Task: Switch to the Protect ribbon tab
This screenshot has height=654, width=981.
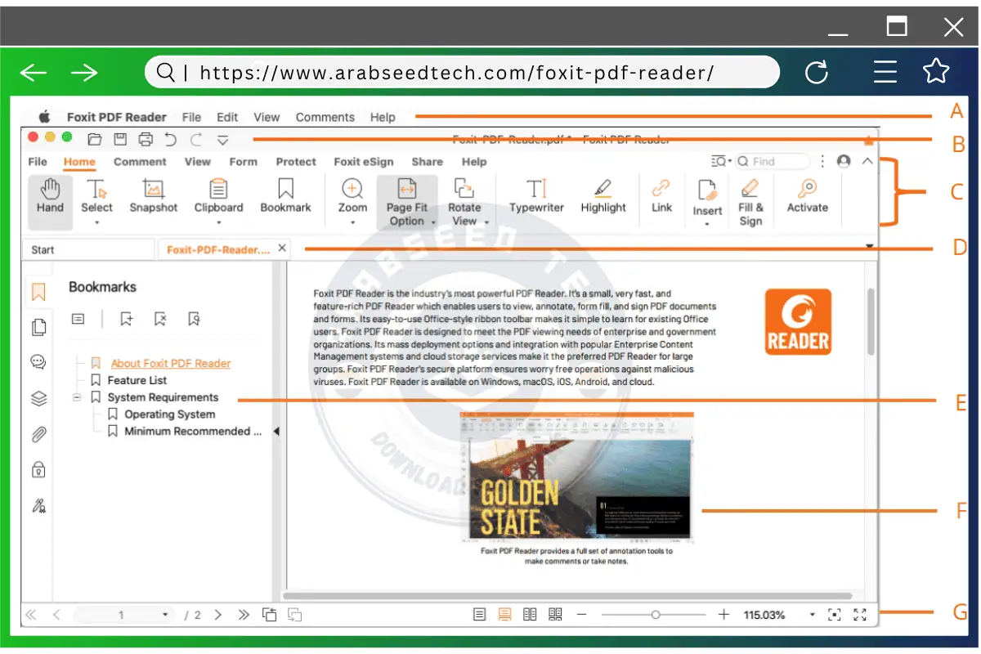Action: click(x=296, y=161)
